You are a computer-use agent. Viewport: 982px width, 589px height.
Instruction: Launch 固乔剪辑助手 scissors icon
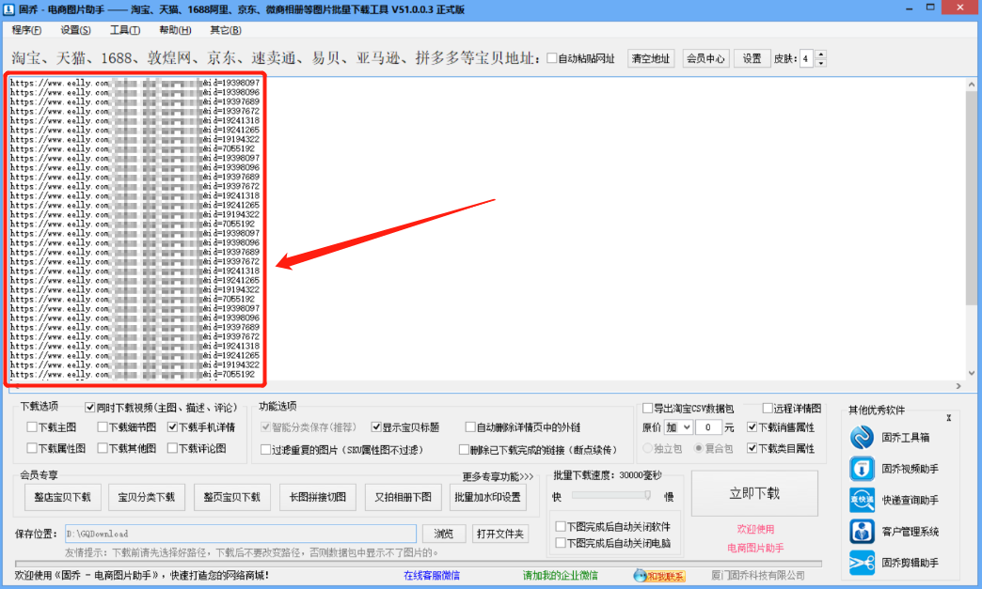click(862, 563)
